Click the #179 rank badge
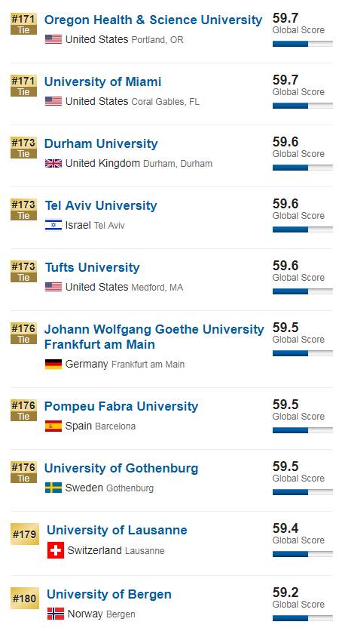 [25, 534]
